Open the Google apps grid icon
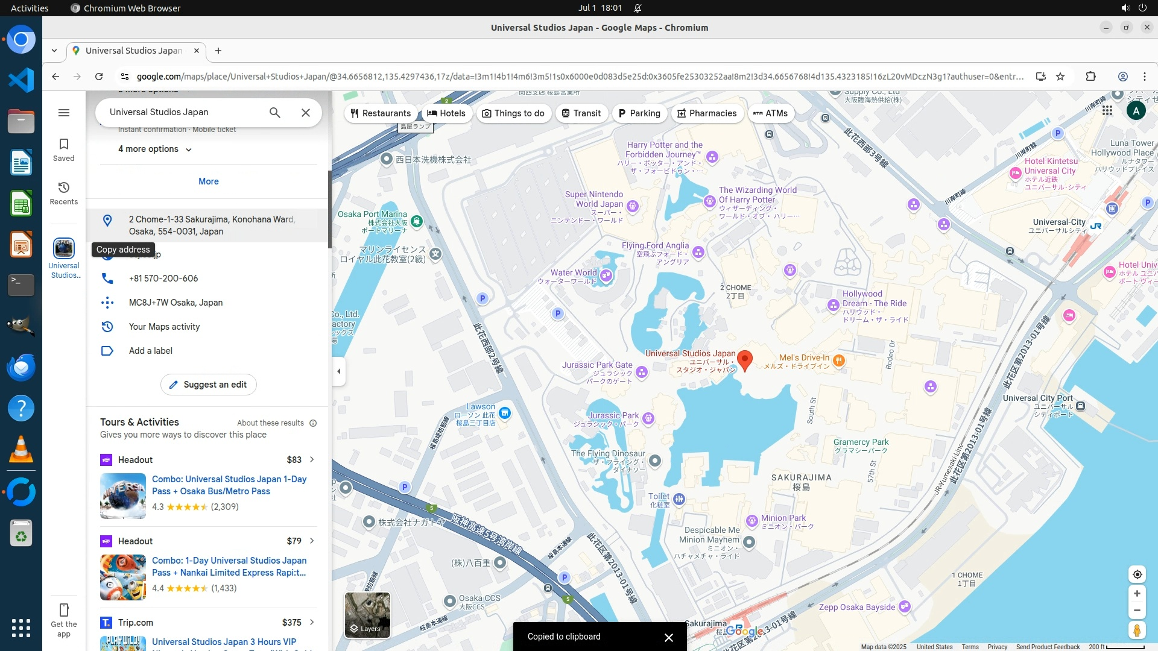This screenshot has width=1158, height=651. (1107, 111)
